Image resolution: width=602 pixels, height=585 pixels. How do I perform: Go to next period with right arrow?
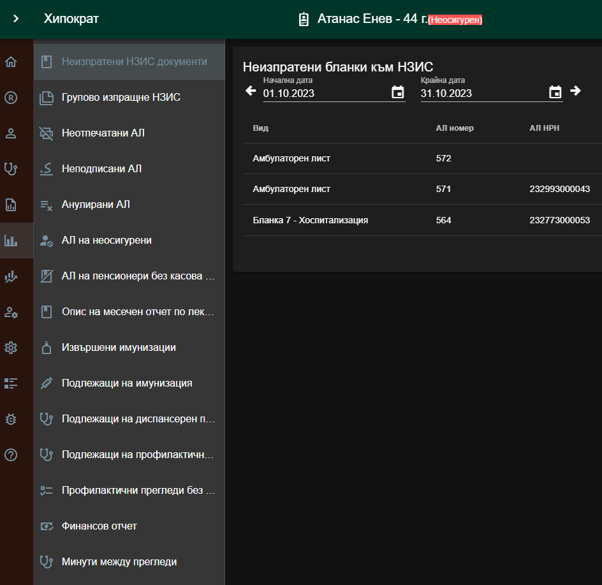coord(575,91)
